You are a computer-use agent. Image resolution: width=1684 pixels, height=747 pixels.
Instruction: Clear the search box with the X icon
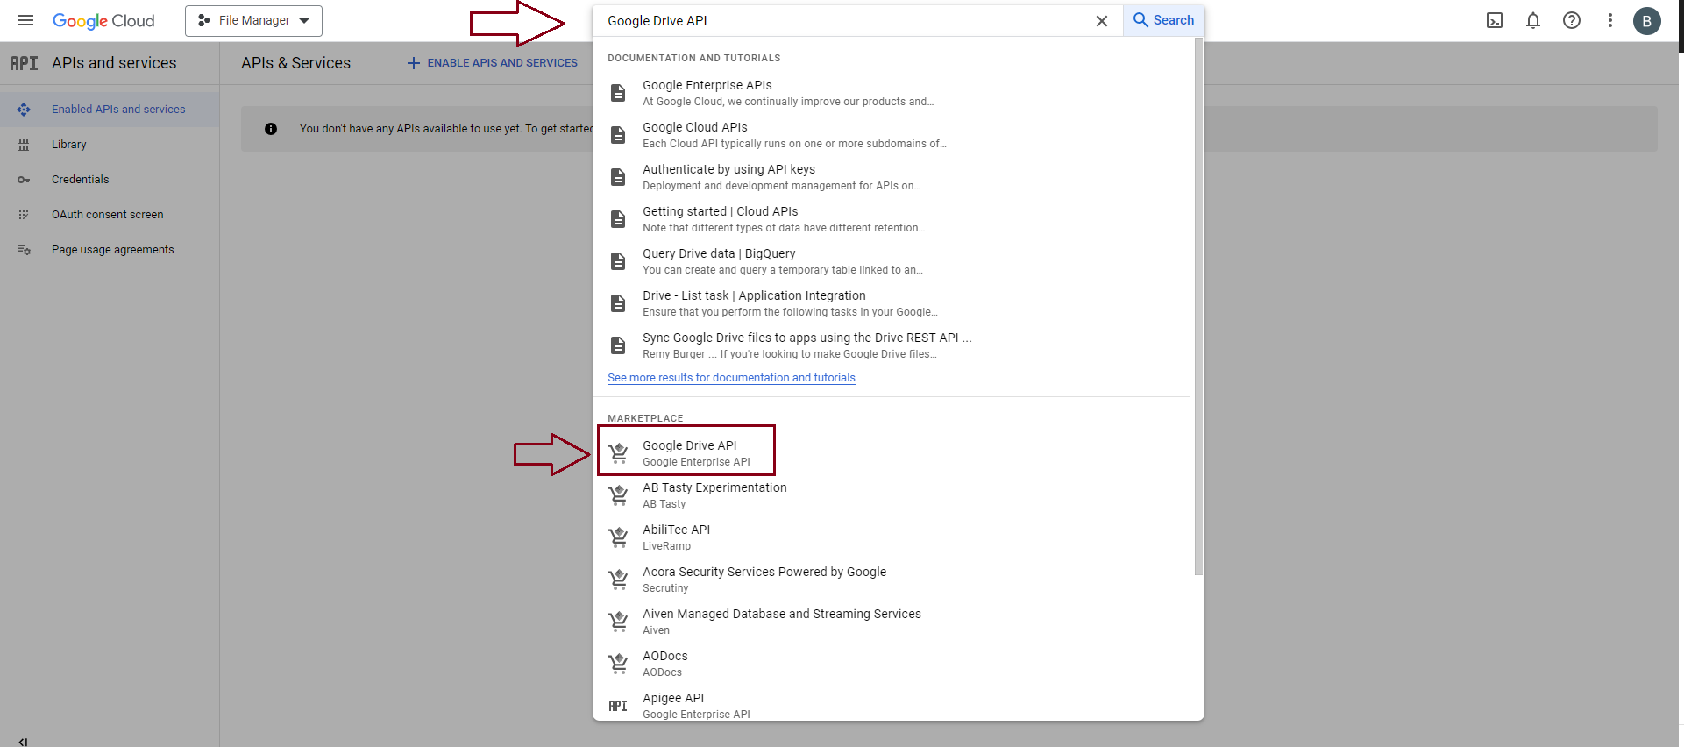click(1102, 21)
